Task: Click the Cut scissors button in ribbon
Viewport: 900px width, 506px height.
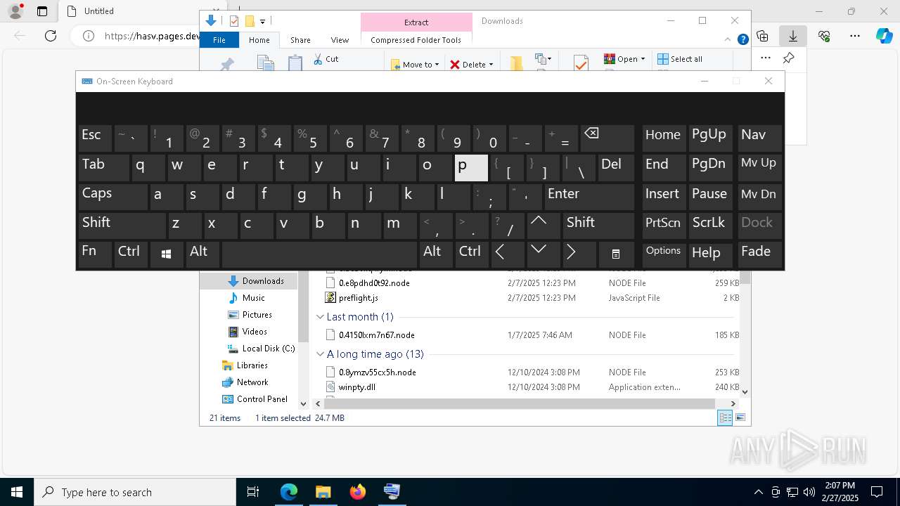Action: (x=326, y=59)
